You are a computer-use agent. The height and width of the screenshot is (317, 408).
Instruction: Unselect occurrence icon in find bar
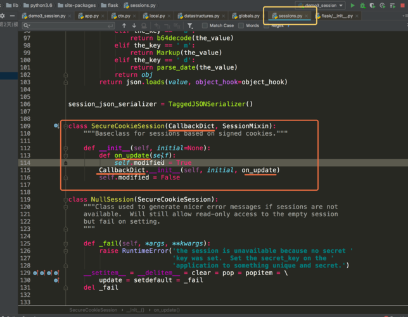(x=167, y=25)
